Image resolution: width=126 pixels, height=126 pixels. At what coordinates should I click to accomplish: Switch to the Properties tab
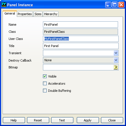point(25,14)
